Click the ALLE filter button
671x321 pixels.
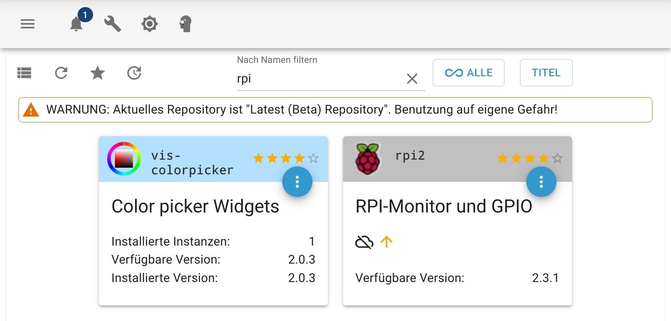(468, 73)
